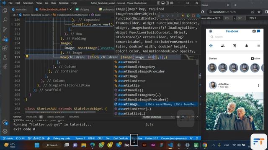Open Run and Debug view

pos(5,39)
